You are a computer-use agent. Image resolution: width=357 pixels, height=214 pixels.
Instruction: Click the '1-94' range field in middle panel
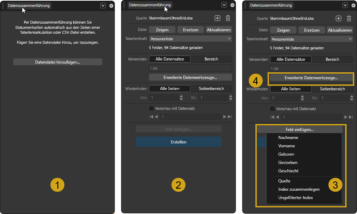190,68
